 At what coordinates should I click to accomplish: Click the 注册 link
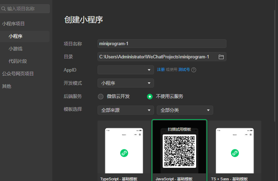[x=161, y=69]
